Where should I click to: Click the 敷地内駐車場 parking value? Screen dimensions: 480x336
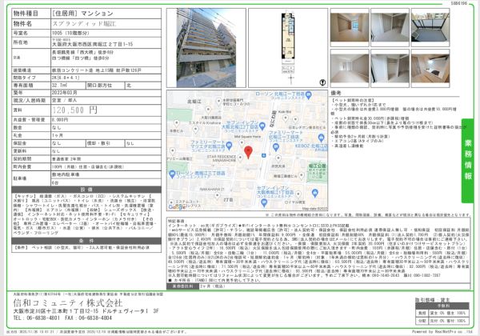coord(66,174)
